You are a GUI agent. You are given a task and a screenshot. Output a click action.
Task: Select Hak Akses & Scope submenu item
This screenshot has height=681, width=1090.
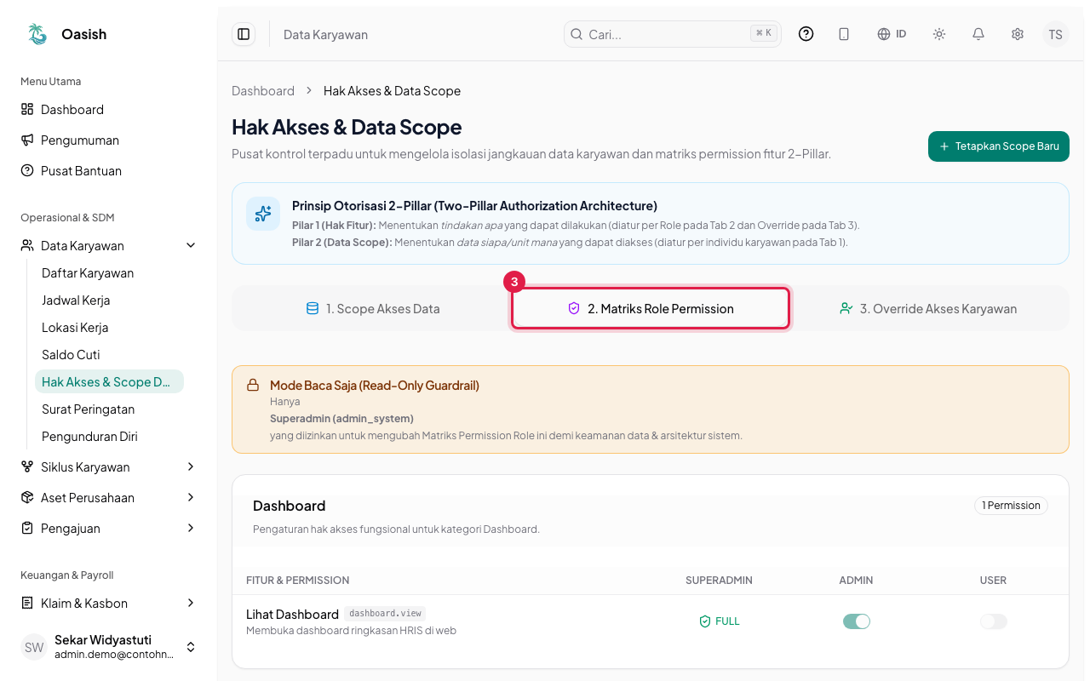pos(109,381)
